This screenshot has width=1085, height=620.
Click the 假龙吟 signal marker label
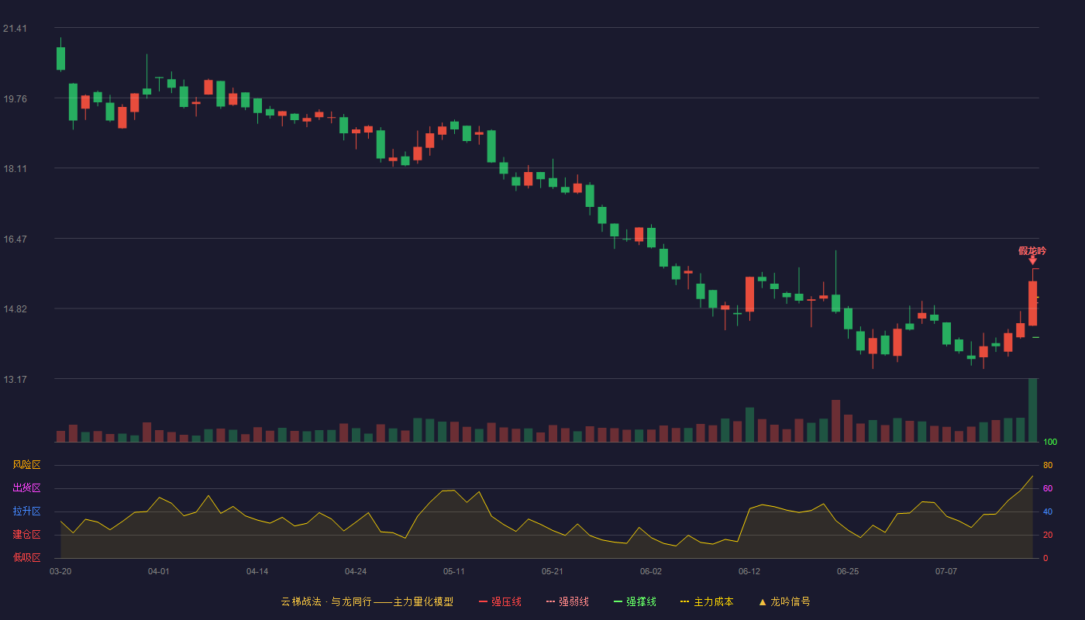[x=1032, y=251]
